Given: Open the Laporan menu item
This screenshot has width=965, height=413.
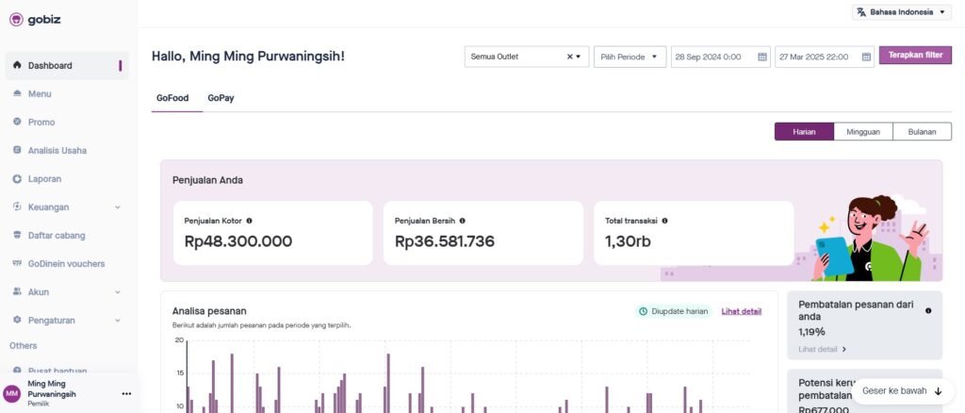Looking at the screenshot, I should click(x=67, y=178).
